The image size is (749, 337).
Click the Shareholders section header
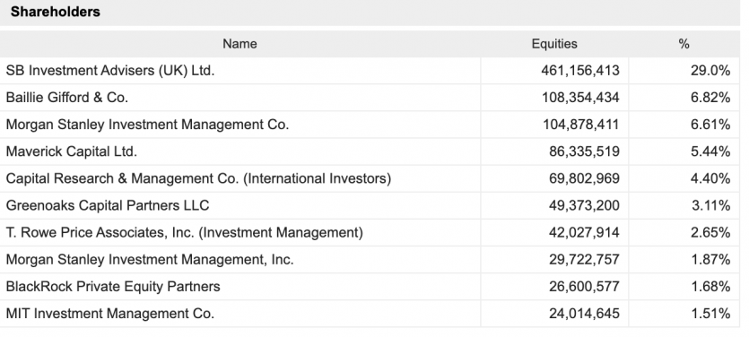click(x=56, y=12)
